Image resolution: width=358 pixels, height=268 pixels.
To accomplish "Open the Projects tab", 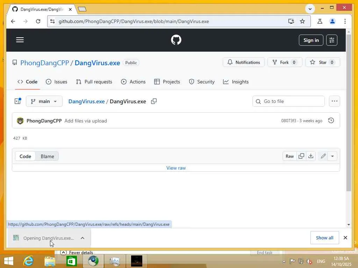I will [167, 82].
